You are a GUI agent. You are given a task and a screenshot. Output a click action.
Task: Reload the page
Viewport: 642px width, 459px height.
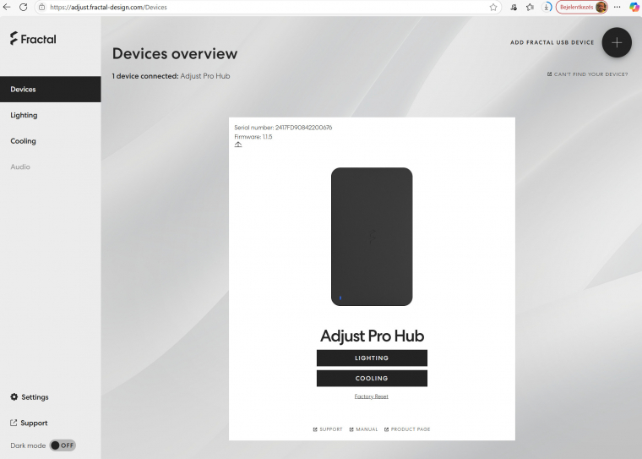(24, 7)
